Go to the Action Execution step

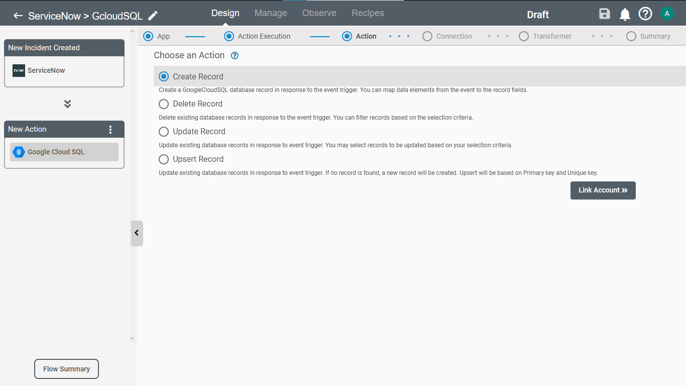(257, 36)
